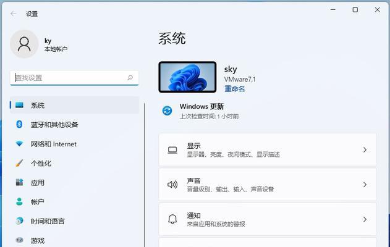Click the 游戏 controller icon in sidebar

[x=19, y=240]
